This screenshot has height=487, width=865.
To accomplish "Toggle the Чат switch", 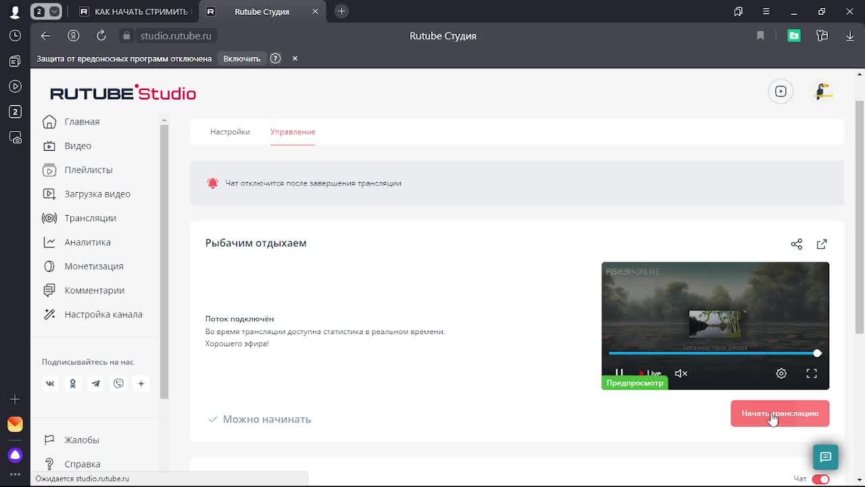I will 820,479.
